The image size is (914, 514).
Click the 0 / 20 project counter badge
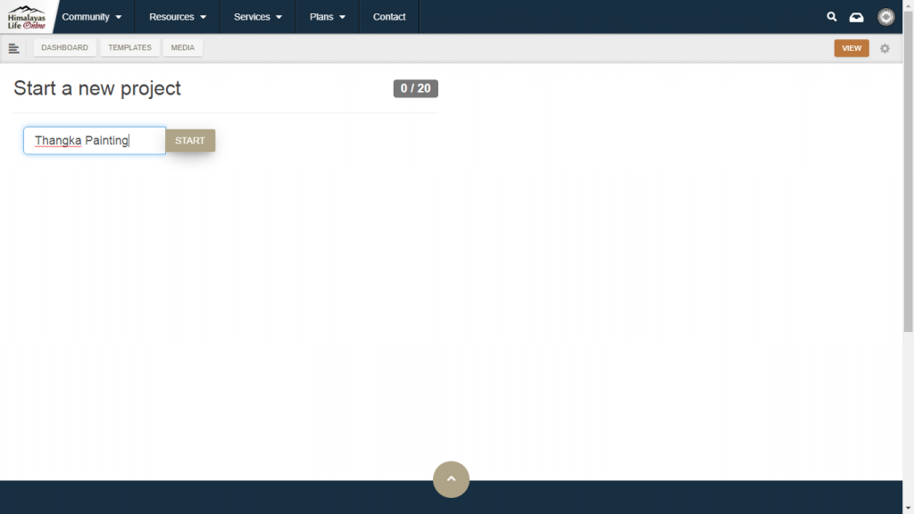(416, 88)
